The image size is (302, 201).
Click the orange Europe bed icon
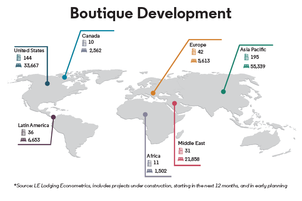[x=193, y=60]
